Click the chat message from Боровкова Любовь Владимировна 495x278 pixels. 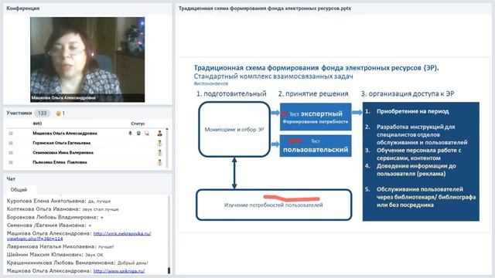click(x=55, y=217)
